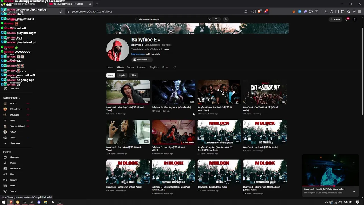Open Babyfxce E channel avatar
The width and height of the screenshot is (364, 205).
point(117,50)
